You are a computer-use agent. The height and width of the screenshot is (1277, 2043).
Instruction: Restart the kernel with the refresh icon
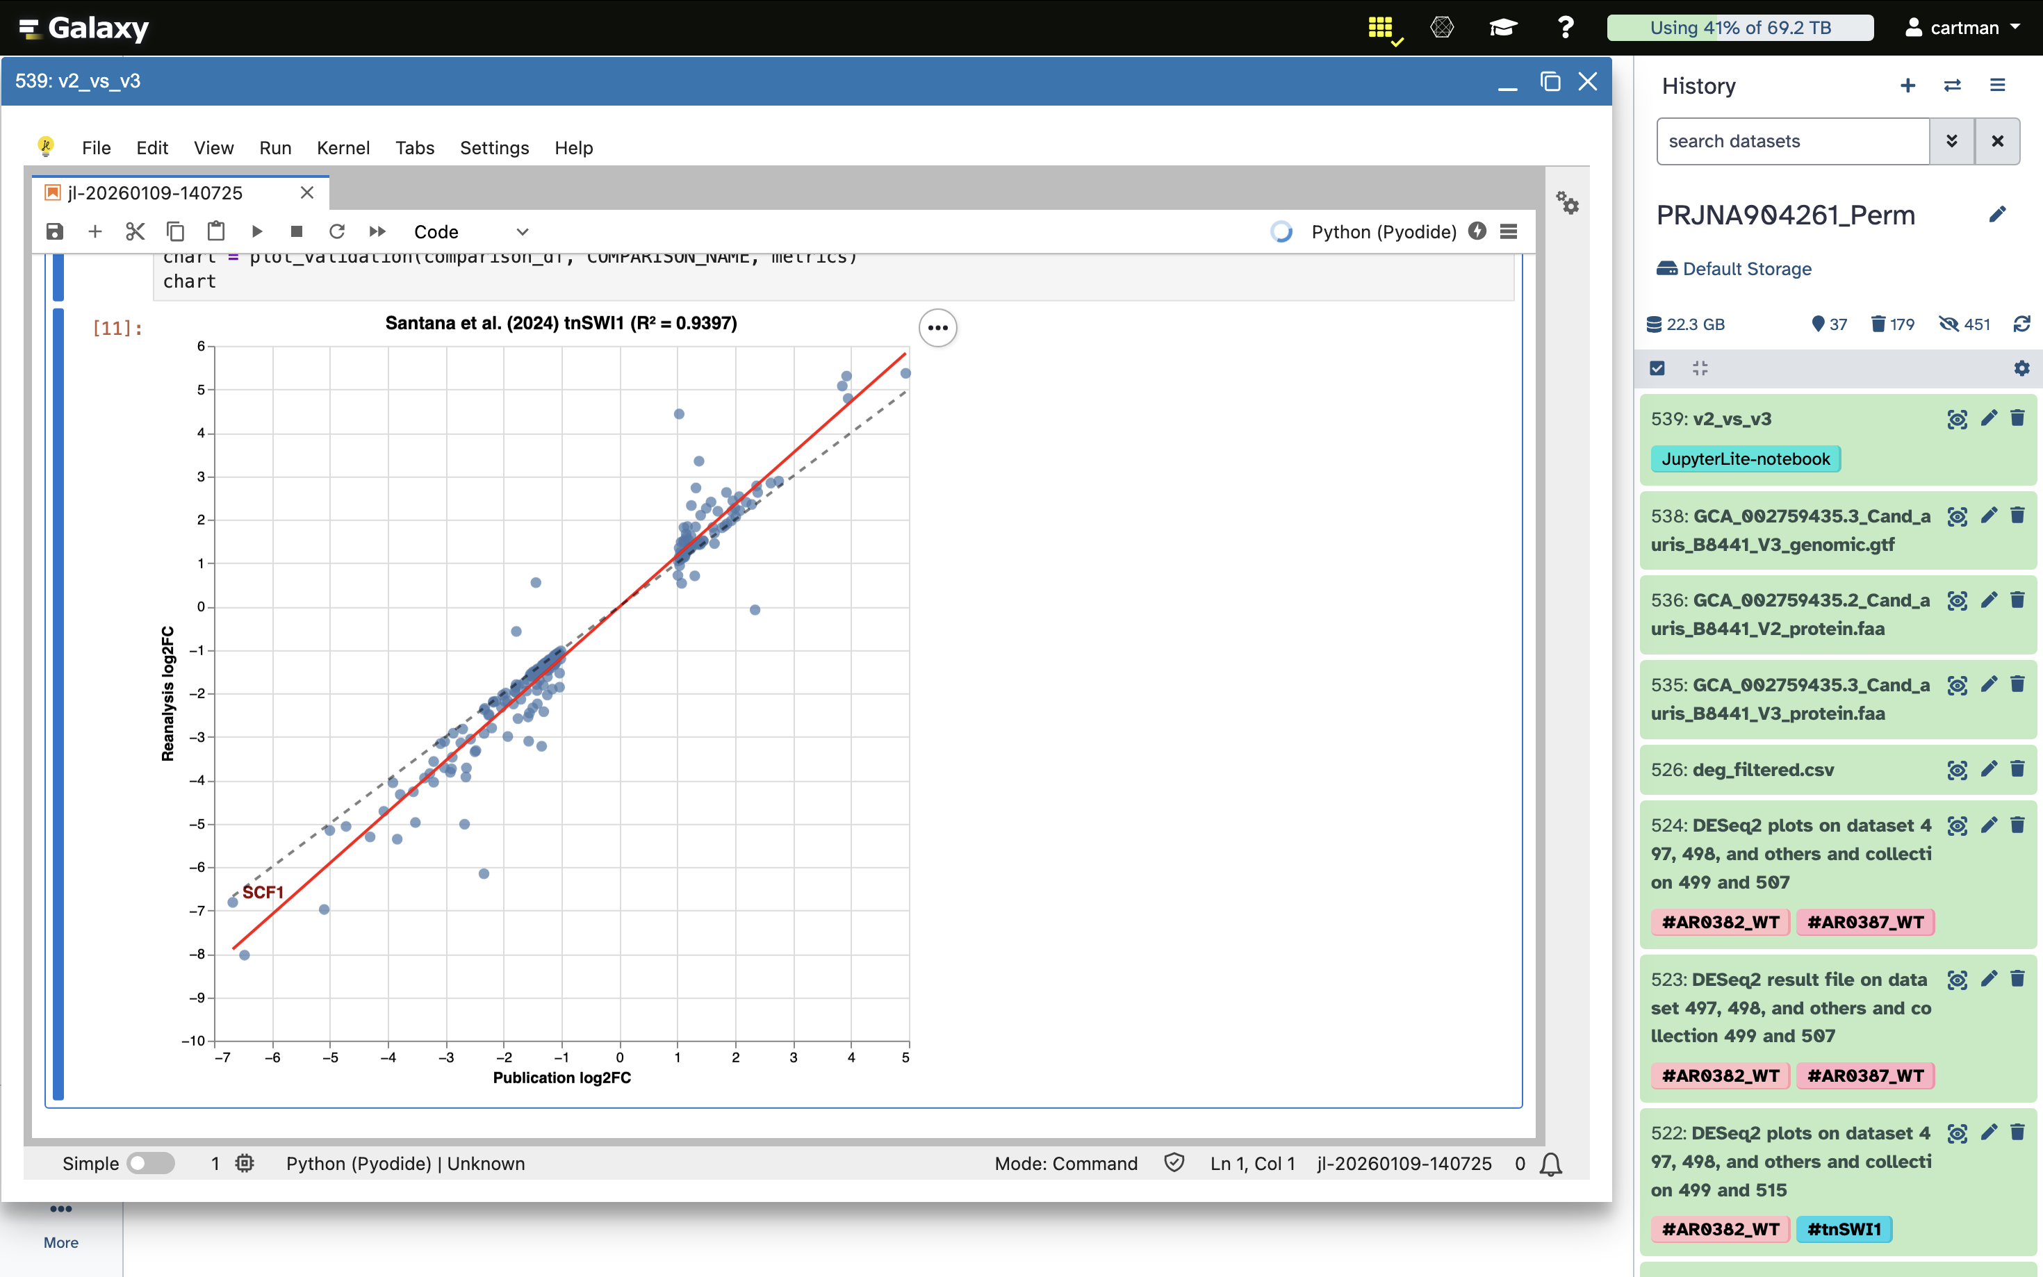pos(337,231)
